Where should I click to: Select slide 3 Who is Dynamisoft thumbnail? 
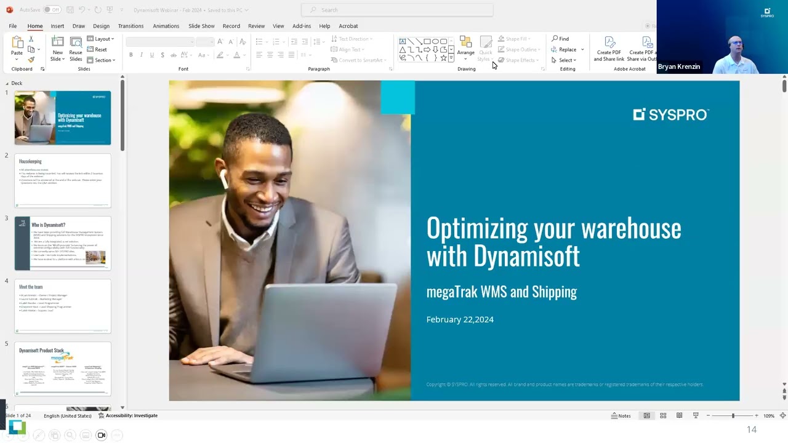(63, 244)
